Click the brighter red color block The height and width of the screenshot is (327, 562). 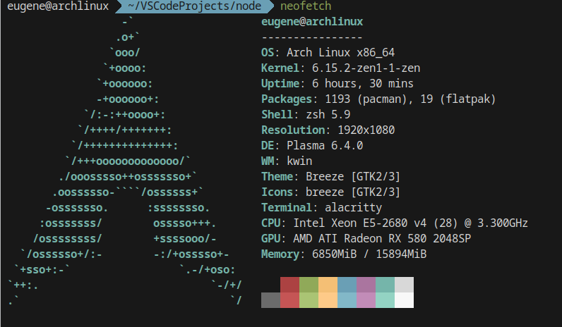[x=289, y=300]
